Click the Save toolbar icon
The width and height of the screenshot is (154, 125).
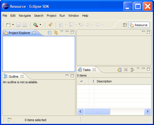click(x=18, y=25)
